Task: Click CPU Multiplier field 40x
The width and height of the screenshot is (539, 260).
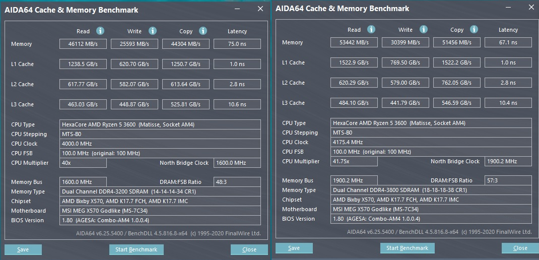Action: tap(83, 163)
